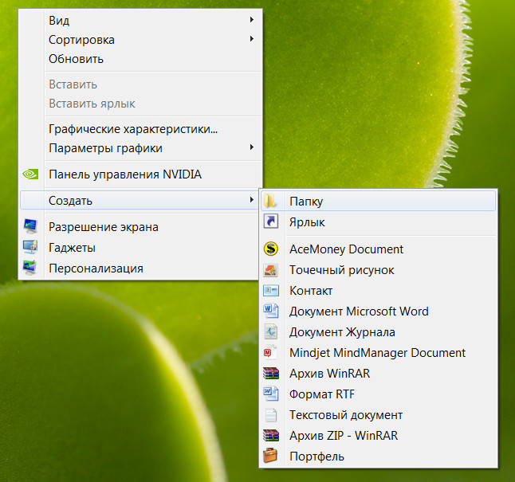The width and height of the screenshot is (515, 482).
Task: Choose Обновить to refresh the desktop
Action: [x=140, y=59]
